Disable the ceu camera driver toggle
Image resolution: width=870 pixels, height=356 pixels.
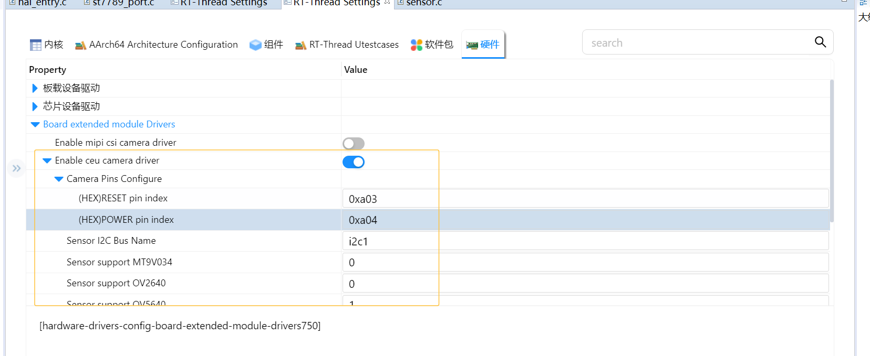pyautogui.click(x=354, y=162)
